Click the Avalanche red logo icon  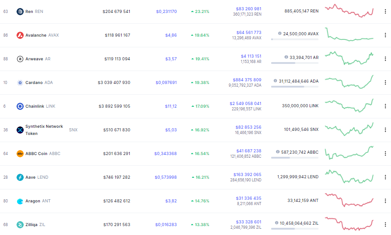point(20,35)
